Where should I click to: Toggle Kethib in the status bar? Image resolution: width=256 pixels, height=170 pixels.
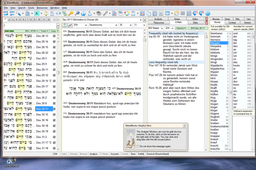point(141,154)
